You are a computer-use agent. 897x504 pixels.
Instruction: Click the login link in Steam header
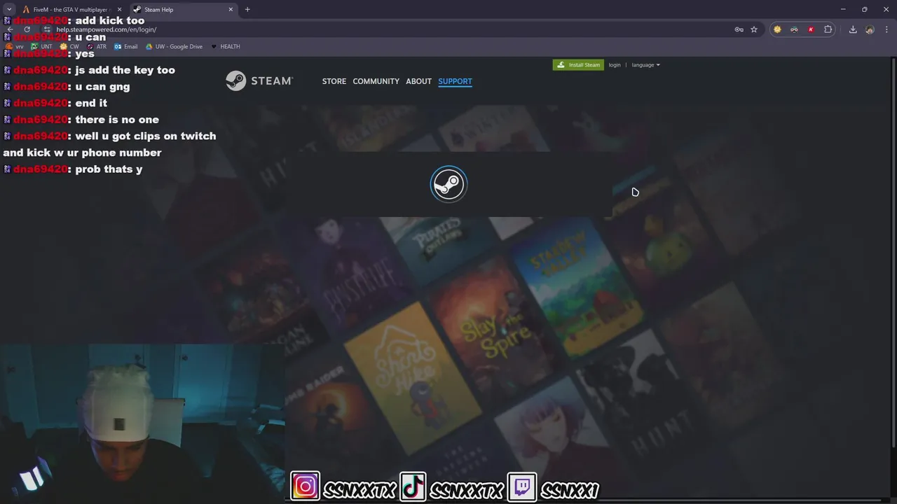615,65
